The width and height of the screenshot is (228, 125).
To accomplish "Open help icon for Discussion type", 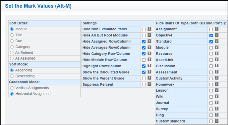I will [x=217, y=66].
